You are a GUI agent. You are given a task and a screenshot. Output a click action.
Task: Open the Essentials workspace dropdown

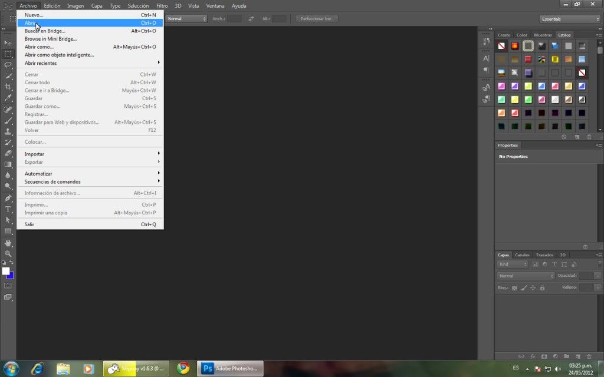pyautogui.click(x=569, y=19)
